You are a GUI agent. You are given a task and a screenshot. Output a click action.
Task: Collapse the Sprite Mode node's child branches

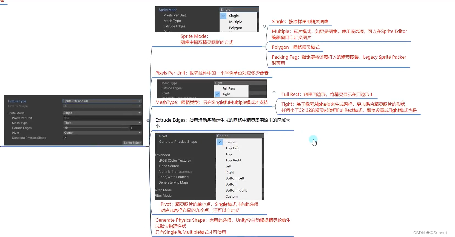(264, 26)
